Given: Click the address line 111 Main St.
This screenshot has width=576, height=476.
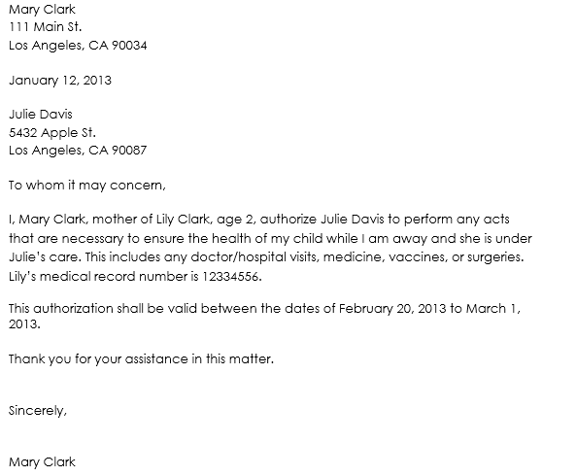Looking at the screenshot, I should tap(46, 27).
